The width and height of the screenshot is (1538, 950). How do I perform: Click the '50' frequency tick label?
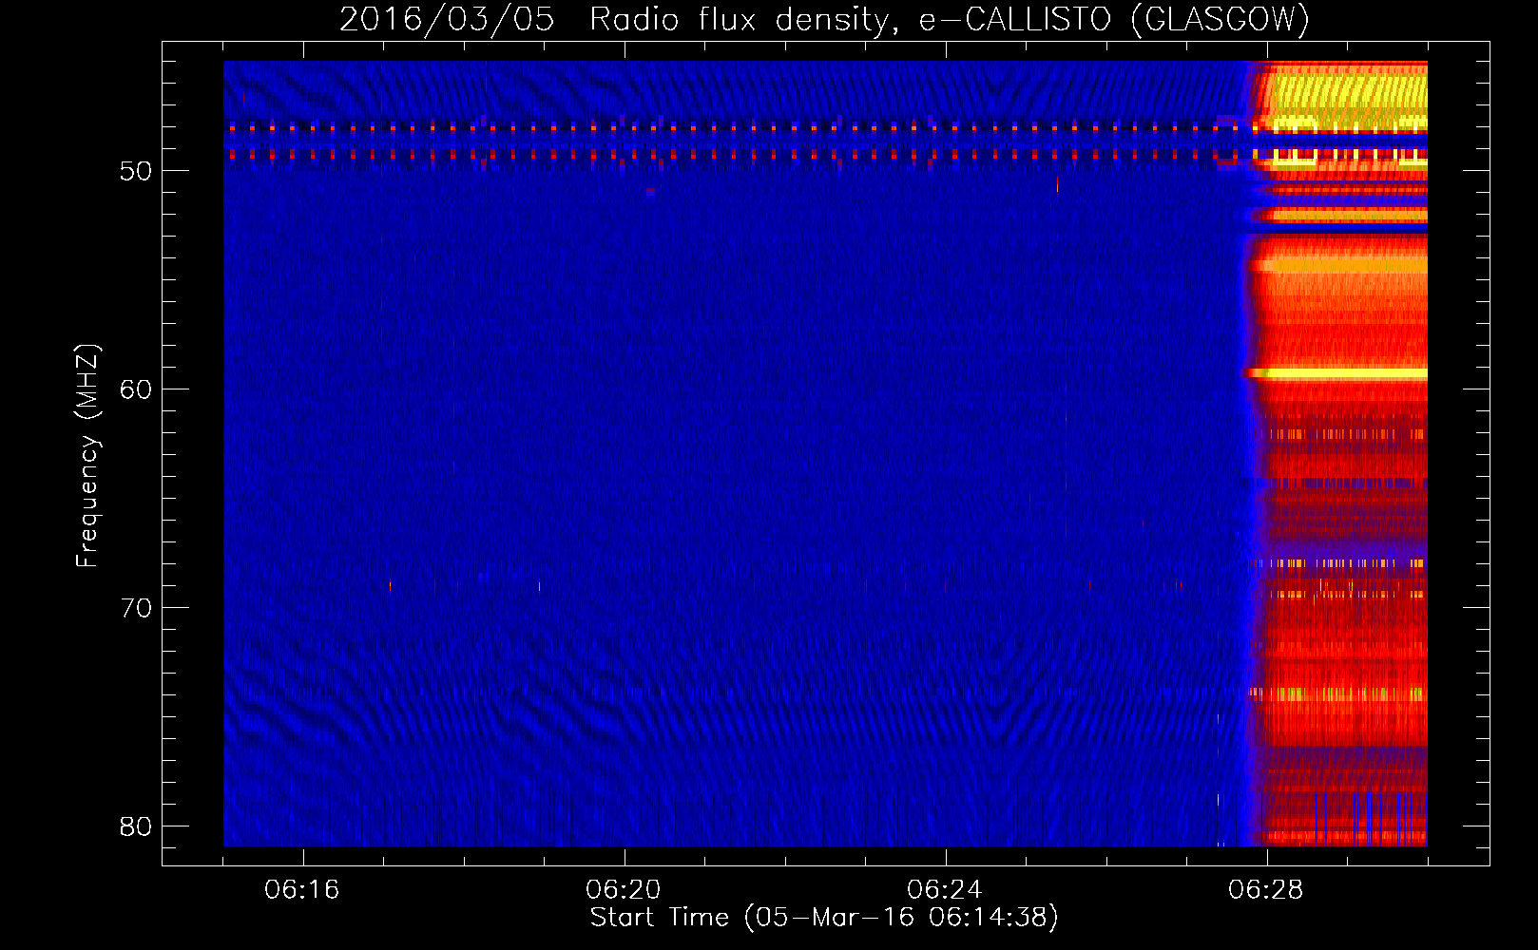click(x=136, y=171)
